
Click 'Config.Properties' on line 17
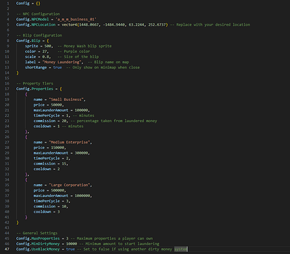tap(34, 89)
